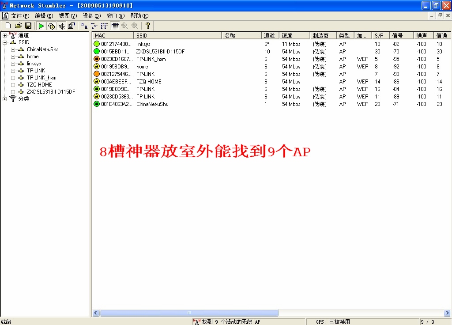Expand the ZXDSL531BII-D115DF tree node
The height and width of the screenshot is (325, 452).
pos(13,92)
